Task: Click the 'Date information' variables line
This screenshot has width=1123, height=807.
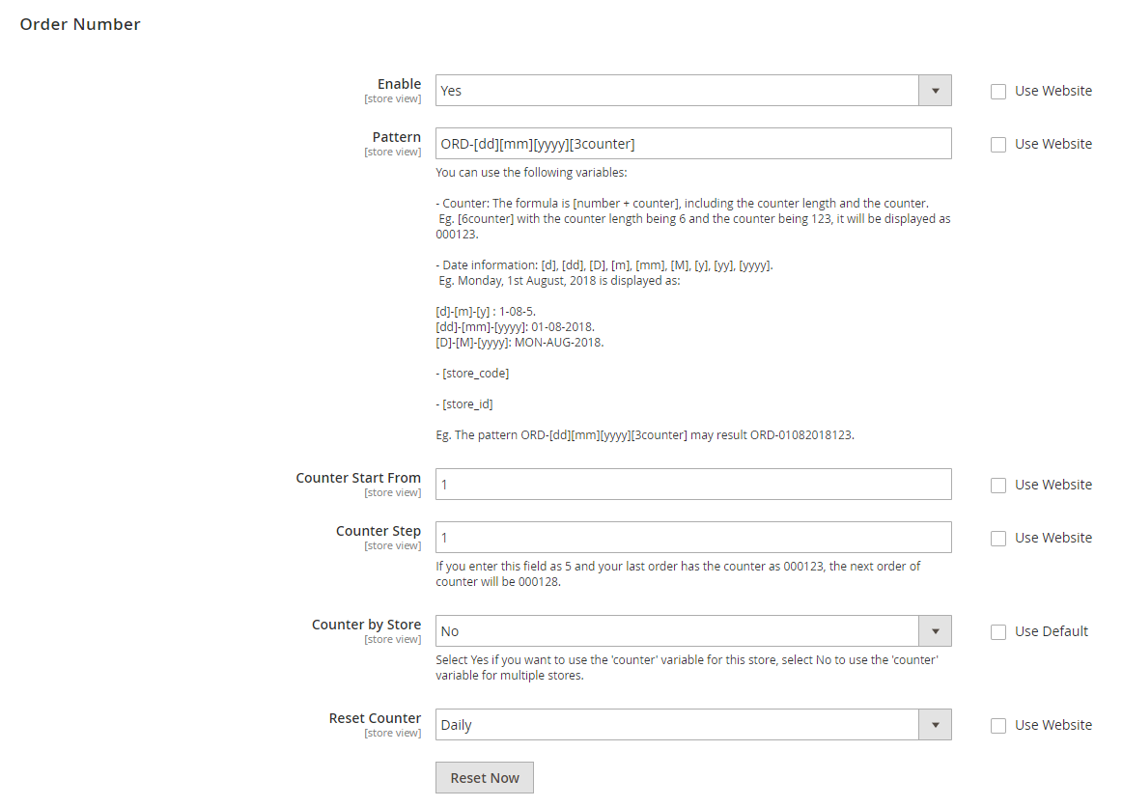Action: (x=604, y=265)
